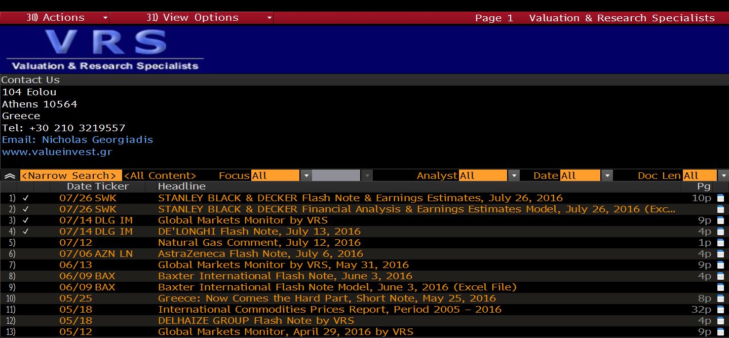Click document icon for Global Markets Monitor May 31

(x=720, y=265)
